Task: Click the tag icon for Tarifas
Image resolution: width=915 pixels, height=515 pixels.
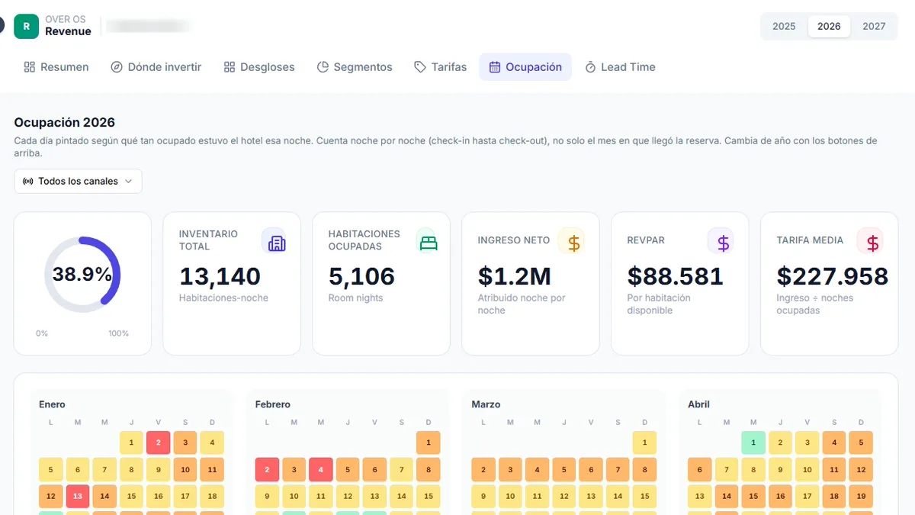Action: click(420, 67)
